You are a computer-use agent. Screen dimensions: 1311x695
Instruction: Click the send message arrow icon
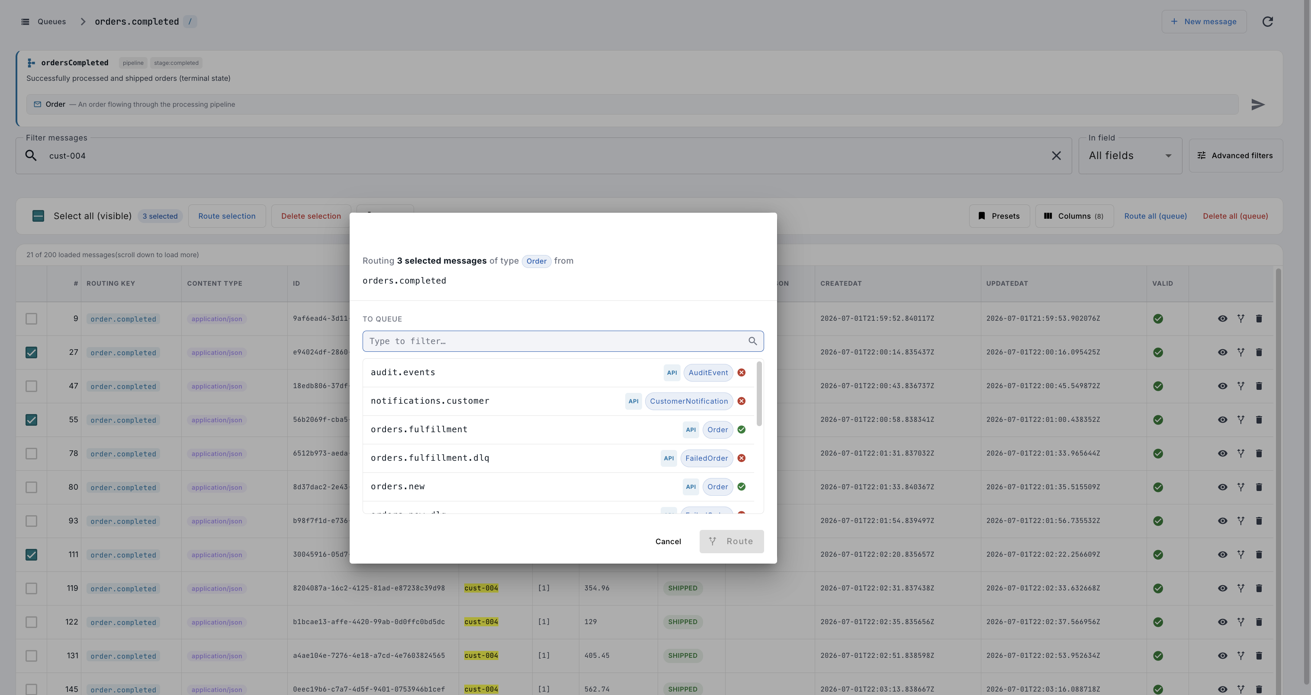pos(1257,104)
